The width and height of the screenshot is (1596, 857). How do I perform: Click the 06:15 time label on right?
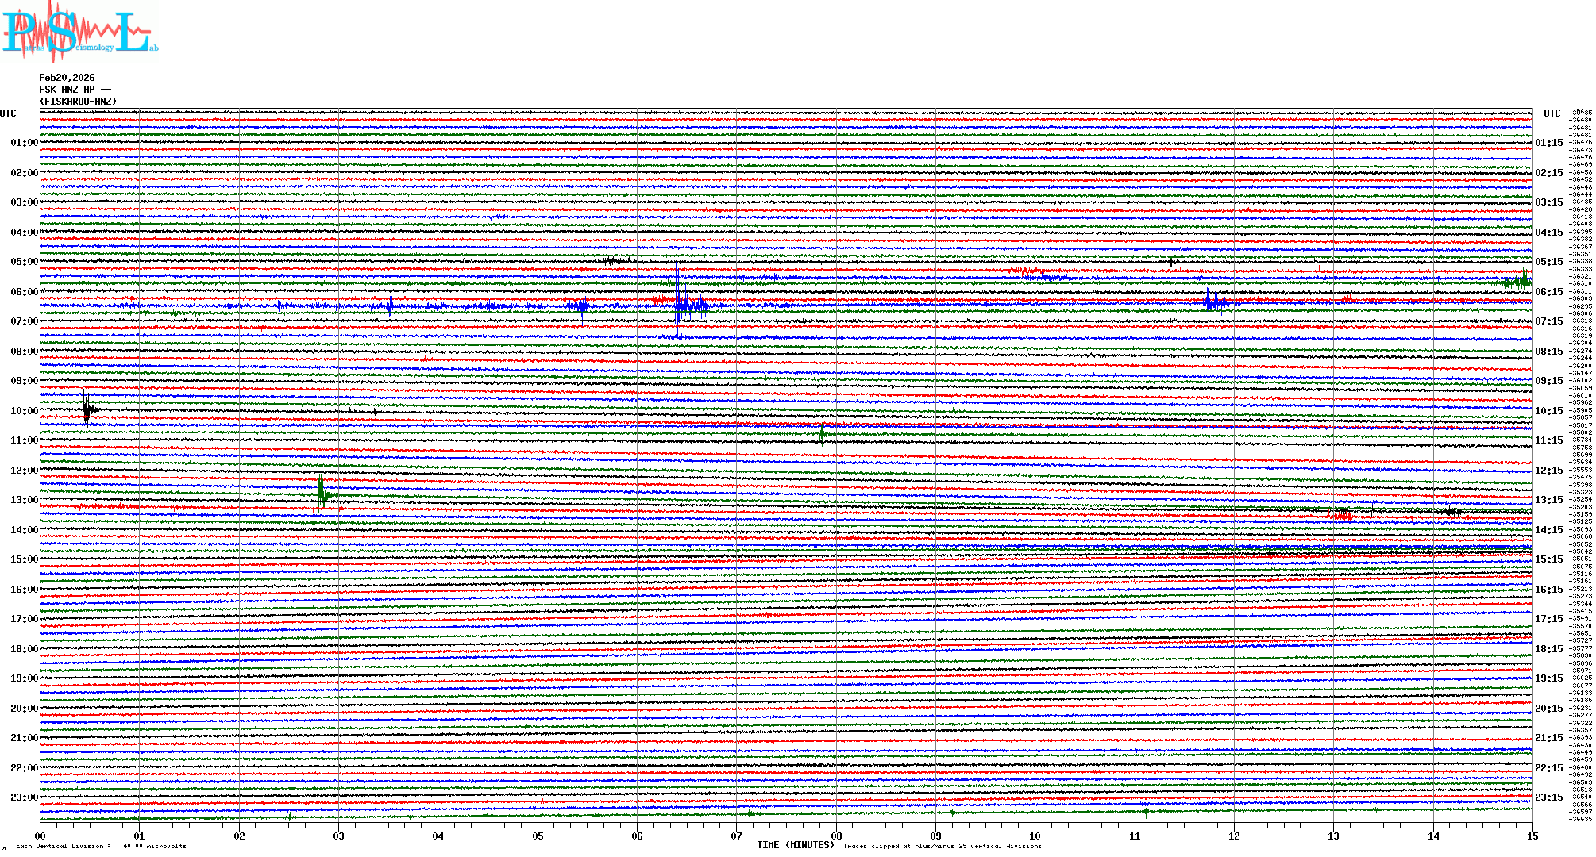[x=1548, y=292]
